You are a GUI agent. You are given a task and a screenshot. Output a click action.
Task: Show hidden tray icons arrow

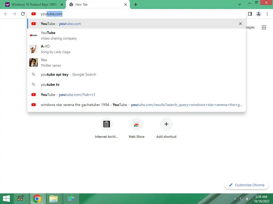tap(235, 199)
